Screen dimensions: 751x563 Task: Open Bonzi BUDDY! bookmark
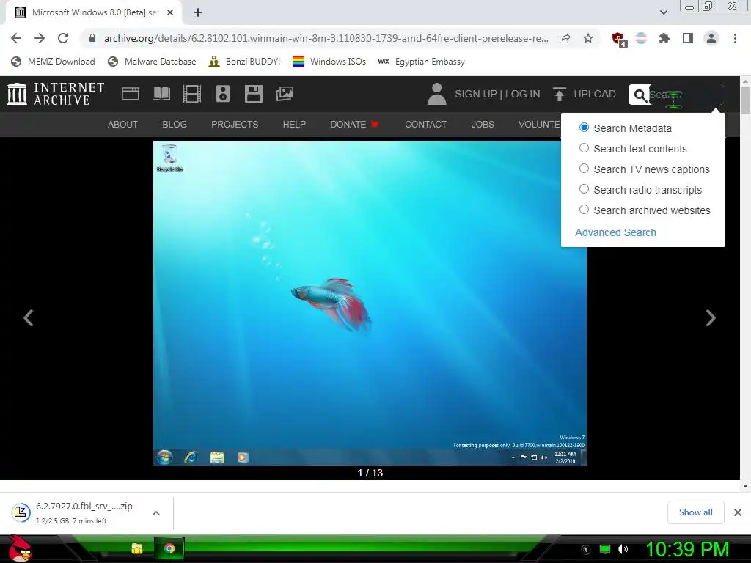click(244, 62)
